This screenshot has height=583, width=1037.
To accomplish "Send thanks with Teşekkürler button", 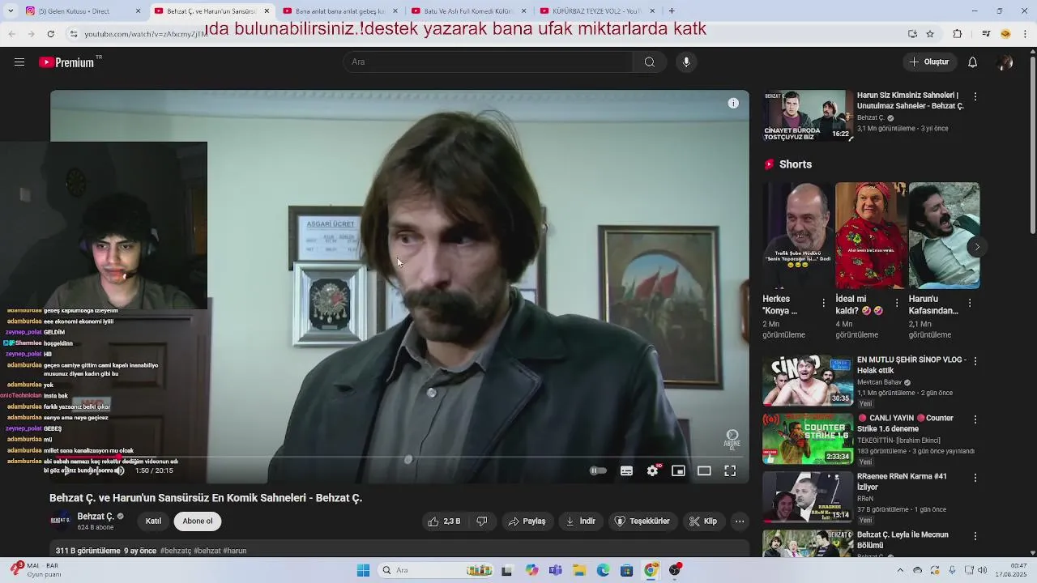I will click(x=642, y=521).
